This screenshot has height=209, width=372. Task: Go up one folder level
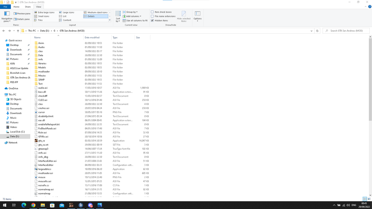point(18,31)
